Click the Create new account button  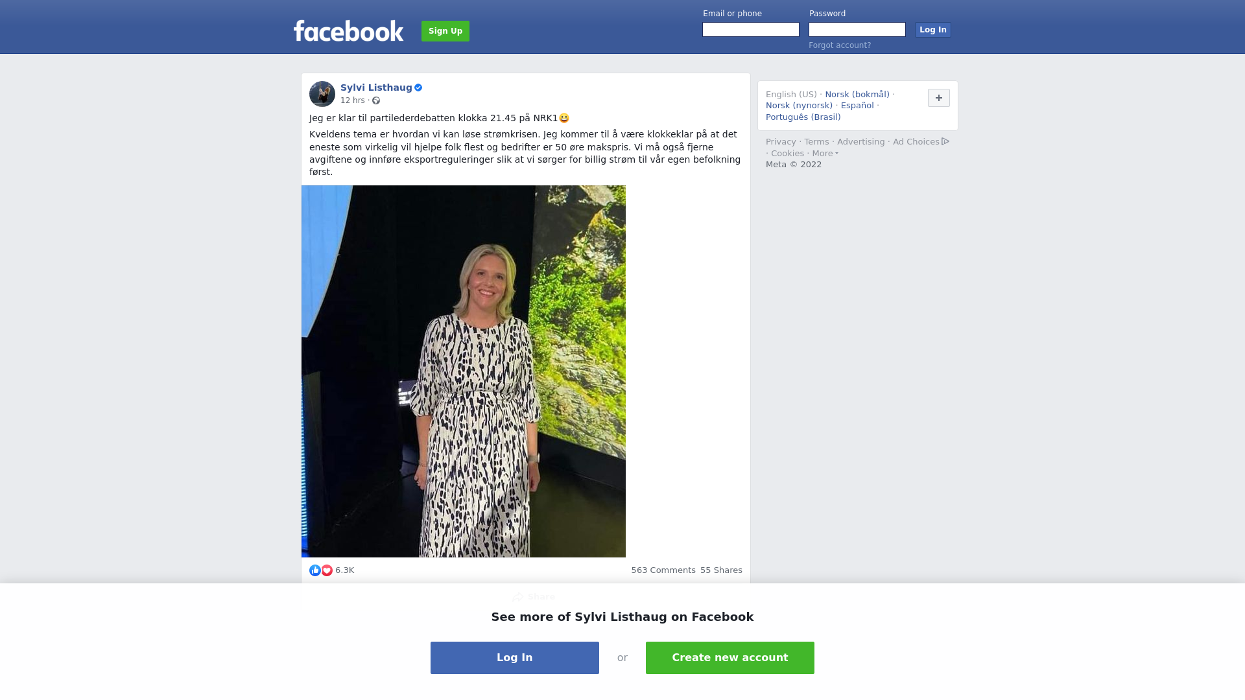[730, 658]
